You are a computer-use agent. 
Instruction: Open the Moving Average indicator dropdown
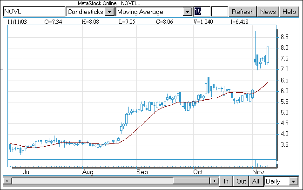187,12
